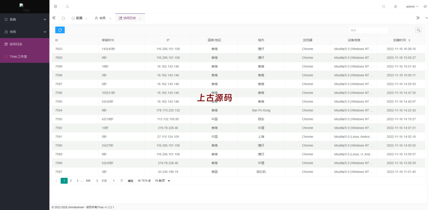
Task: Go to page 3
Action: (x=77, y=181)
